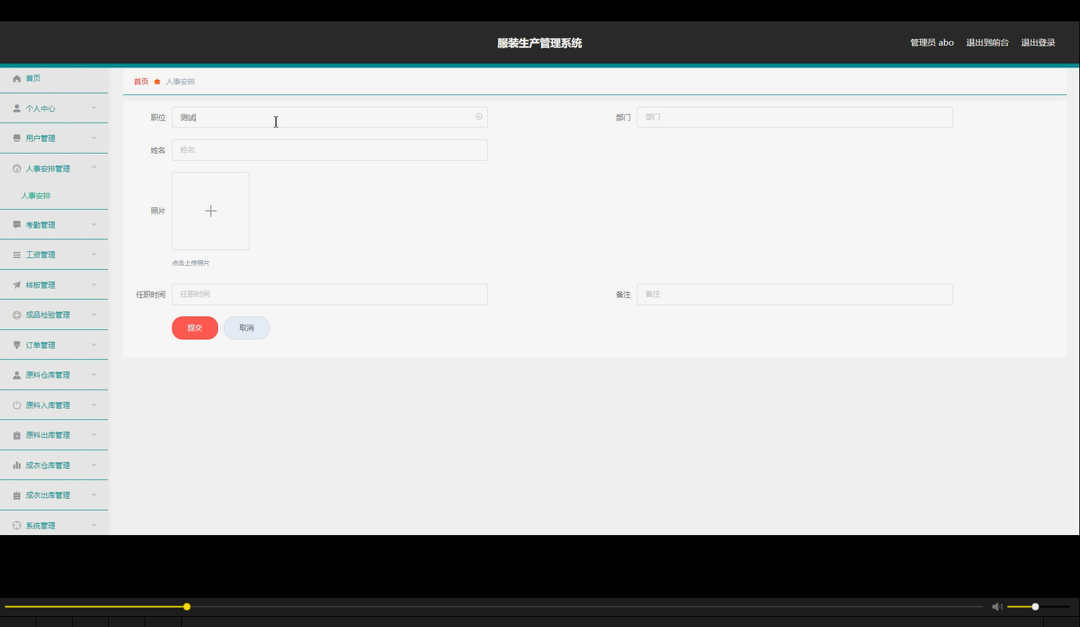The width and height of the screenshot is (1080, 627).
Task: Click the speaker volume icon in the player
Action: [x=997, y=606]
